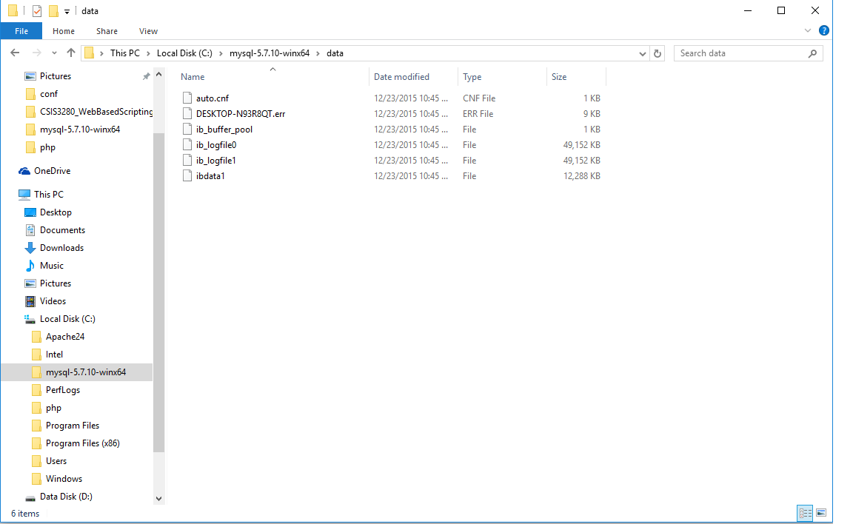Screen dimensions: 853x524
Task: Open Program Files (x86) in the tree
Action: [83, 443]
